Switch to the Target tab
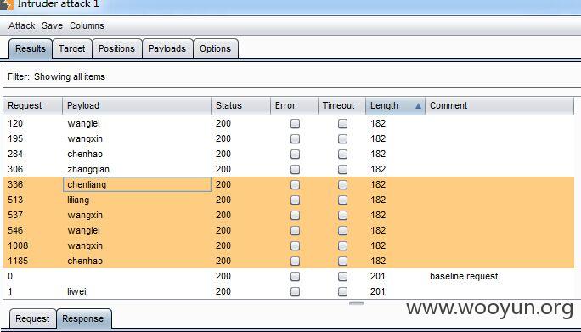This screenshot has height=332, width=581. tap(72, 48)
